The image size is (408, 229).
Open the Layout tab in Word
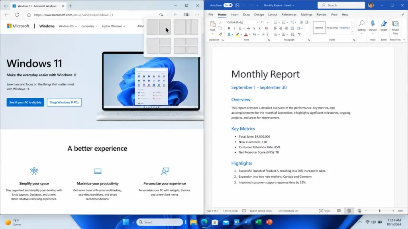pyautogui.click(x=273, y=15)
